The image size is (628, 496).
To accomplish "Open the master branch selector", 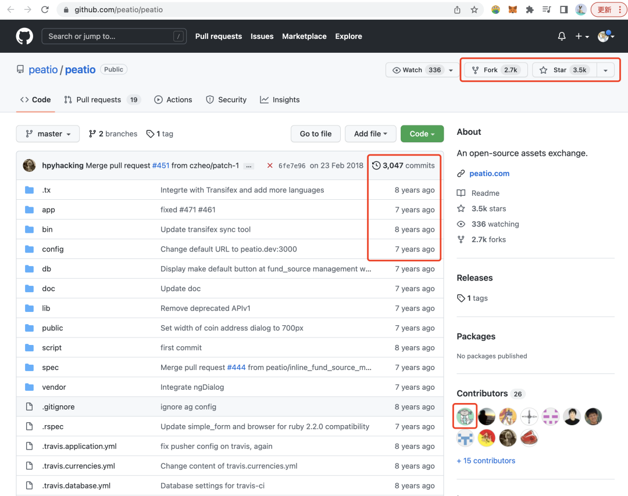I will tap(48, 134).
